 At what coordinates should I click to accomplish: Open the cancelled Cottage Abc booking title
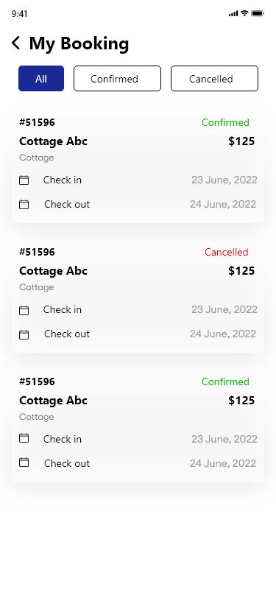coord(54,271)
